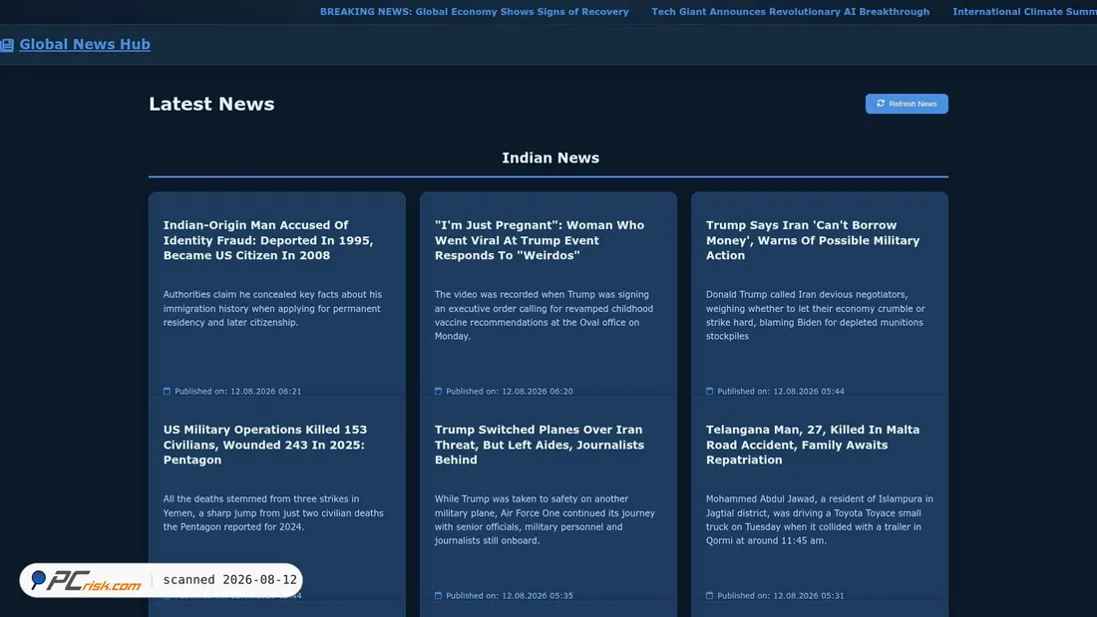Open breaking news about Global Economy recovery

(475, 12)
